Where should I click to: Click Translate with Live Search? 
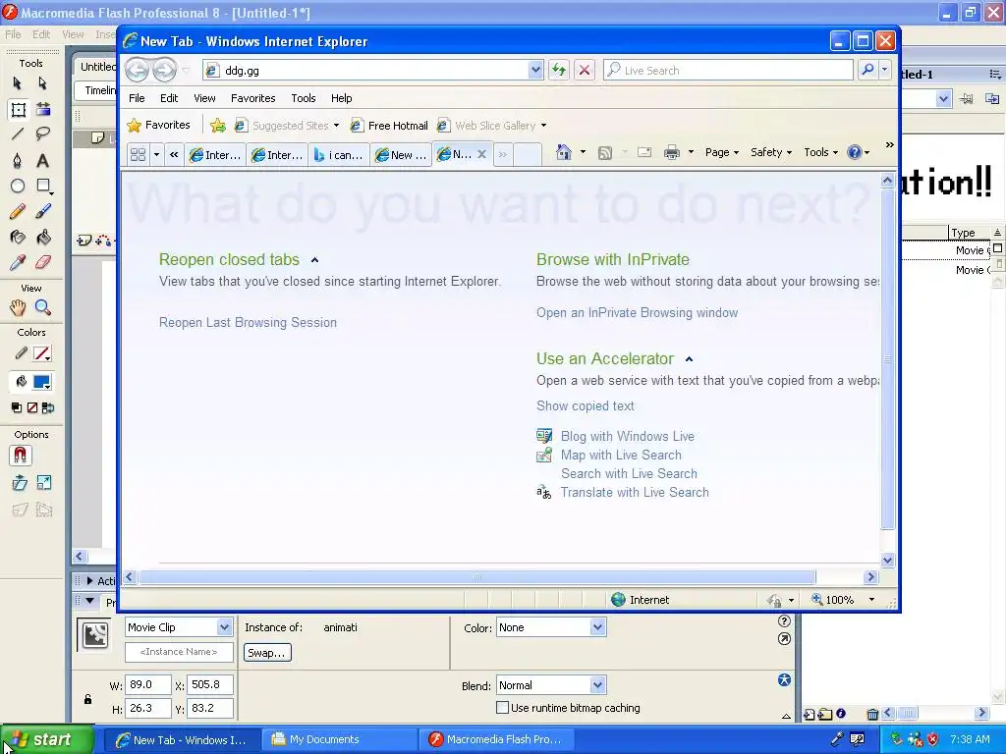point(635,493)
